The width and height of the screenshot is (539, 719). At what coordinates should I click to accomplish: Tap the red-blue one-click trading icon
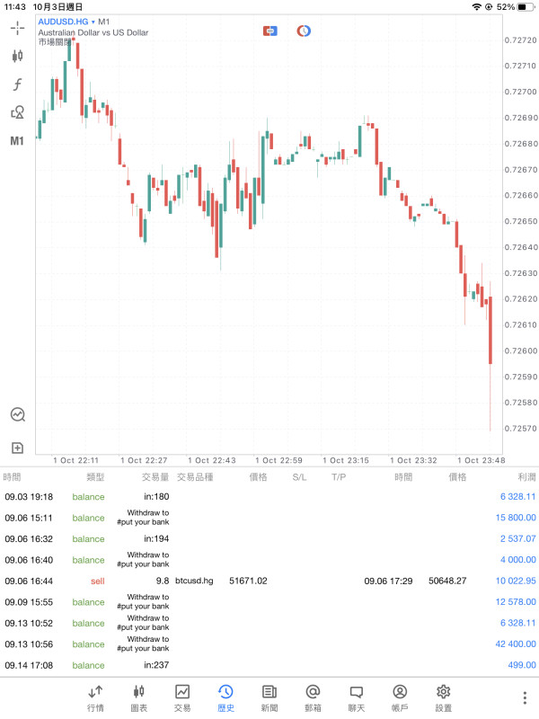270,31
